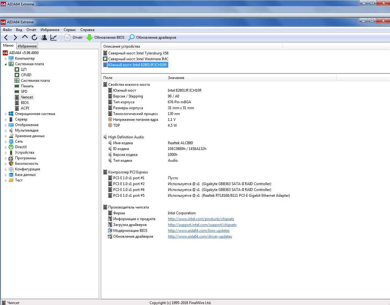The image size is (390, 305).
Task: Open the graph chart icon in toolbar
Action: pyautogui.click(x=54, y=38)
